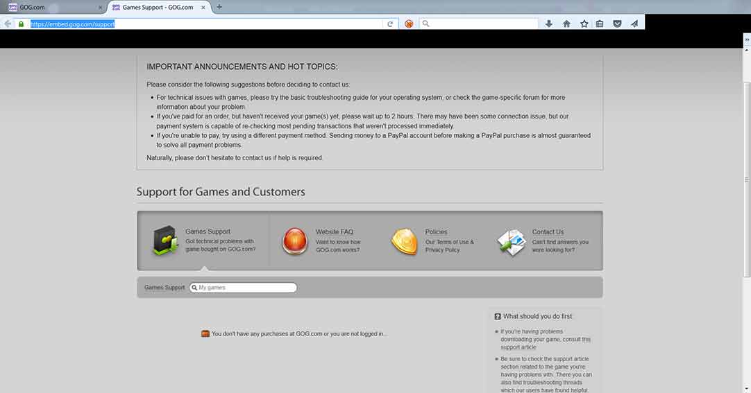
Task: Click the vertical page scrollbar thumb
Action: tap(747, 180)
